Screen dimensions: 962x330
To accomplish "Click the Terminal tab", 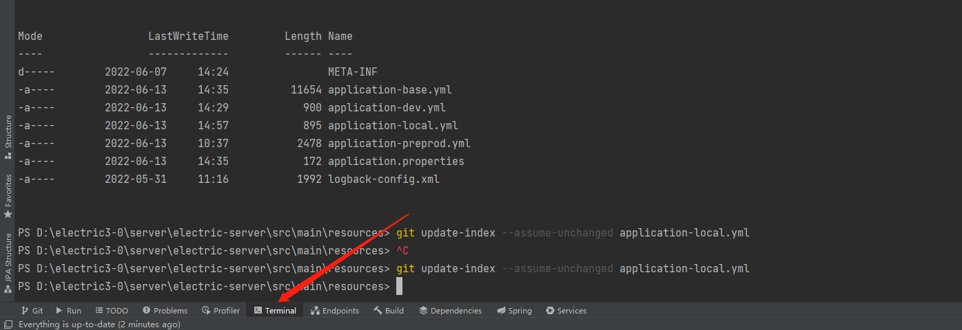I will pos(275,311).
